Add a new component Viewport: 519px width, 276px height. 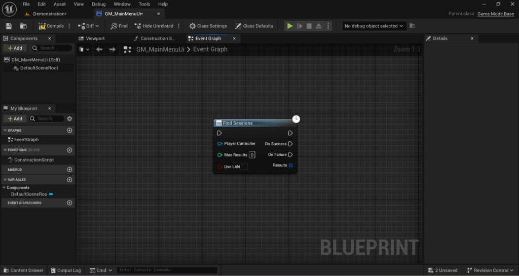click(15, 48)
